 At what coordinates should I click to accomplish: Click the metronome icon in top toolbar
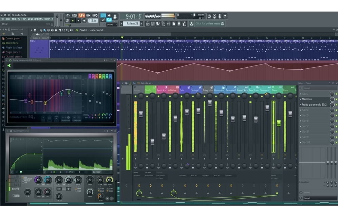[x=68, y=16]
